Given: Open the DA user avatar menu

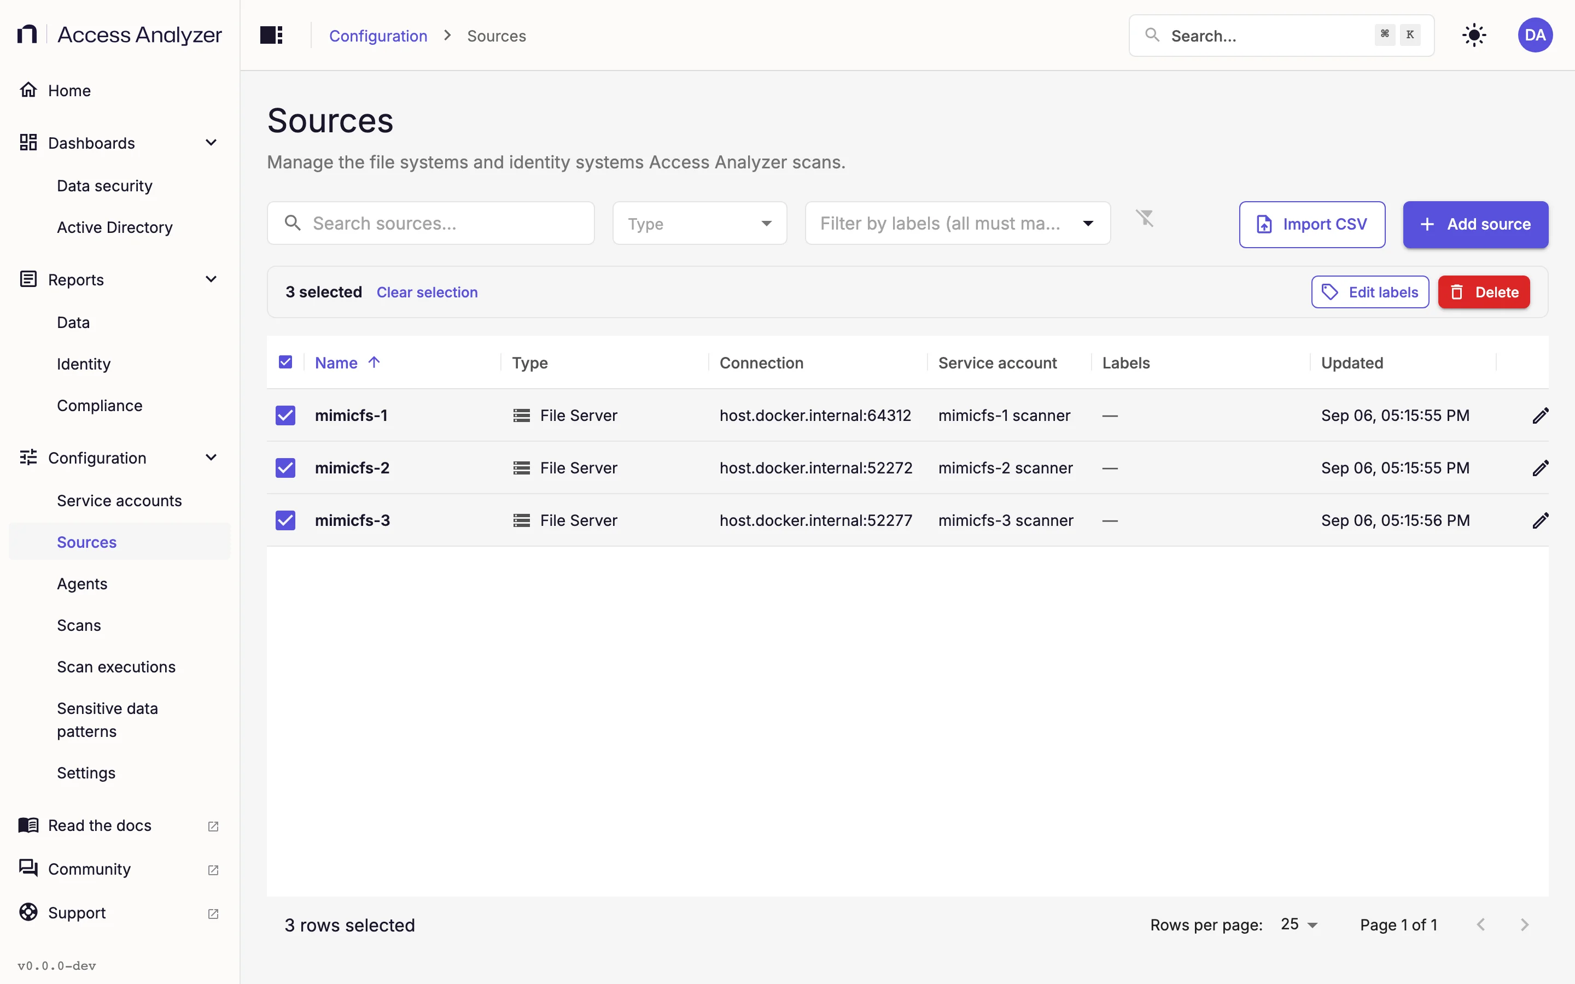Looking at the screenshot, I should (1535, 35).
